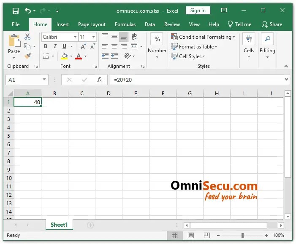Activate Format Painter brush

(x=27, y=56)
